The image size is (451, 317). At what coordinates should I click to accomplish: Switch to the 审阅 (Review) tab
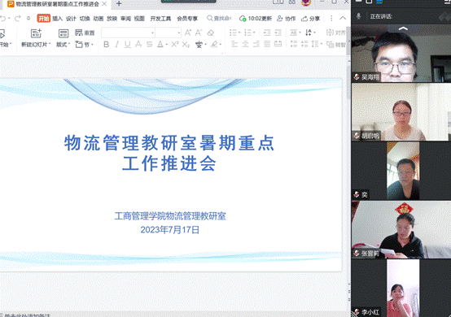point(125,19)
